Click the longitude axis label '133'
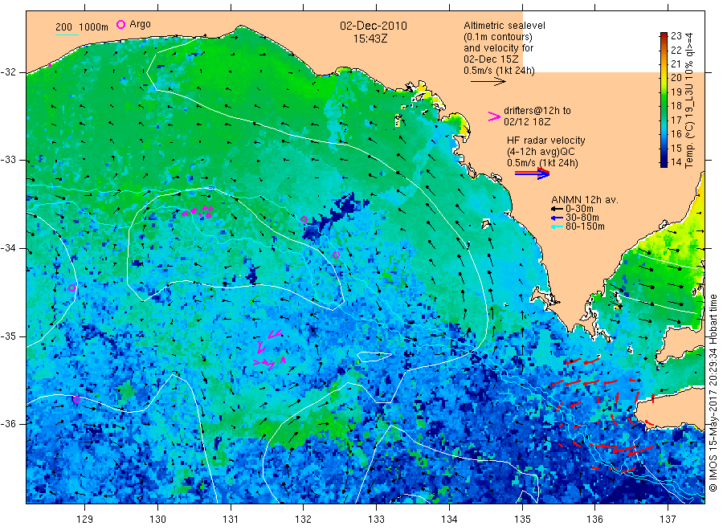Screen dimensions: 723x530 pos(376,520)
